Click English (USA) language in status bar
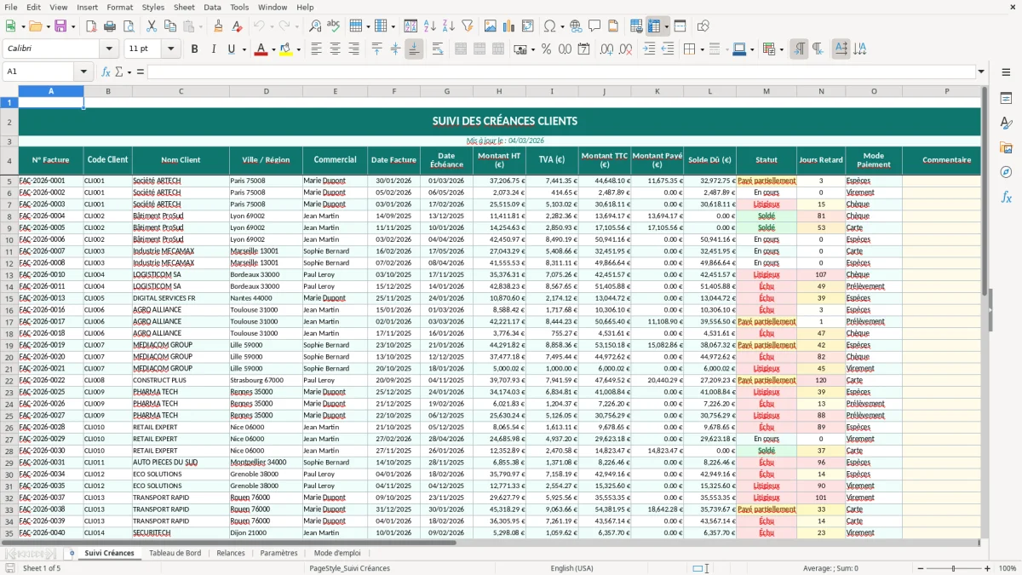Viewport: 1022px width, 575px height. pos(572,568)
